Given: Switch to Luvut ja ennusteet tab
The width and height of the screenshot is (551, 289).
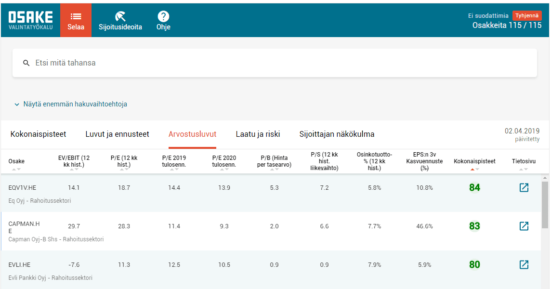Looking at the screenshot, I should (118, 134).
